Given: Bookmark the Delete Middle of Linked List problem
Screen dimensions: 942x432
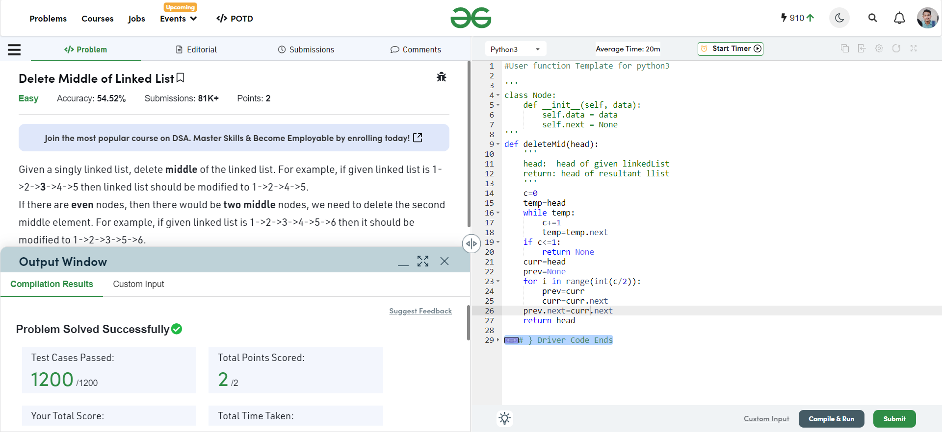Looking at the screenshot, I should (x=181, y=78).
